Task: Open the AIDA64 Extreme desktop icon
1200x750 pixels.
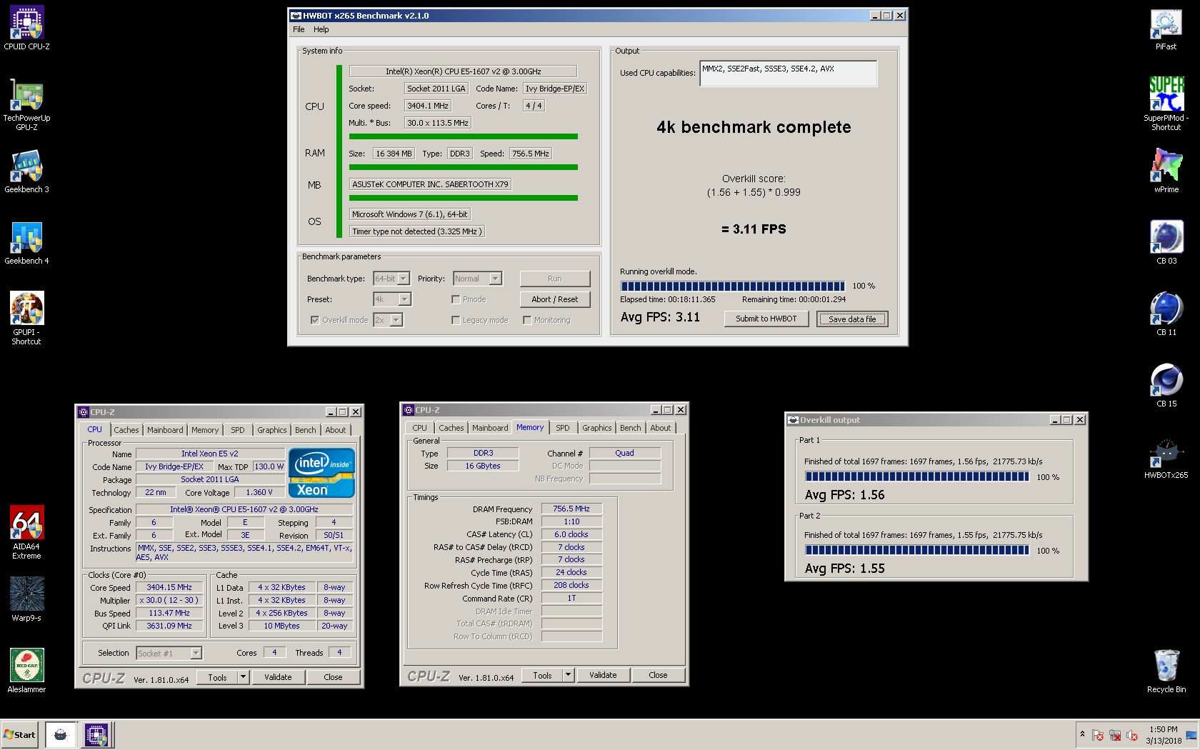Action: [x=26, y=533]
